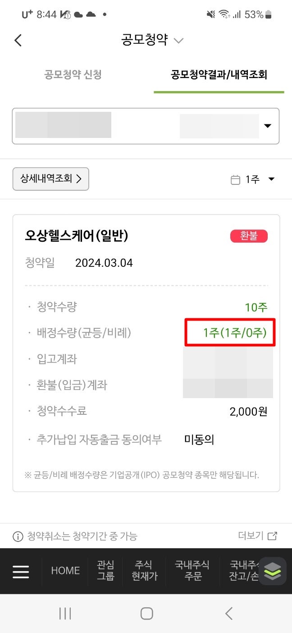This screenshot has width=292, height=633.
Task: Tap the red 환불 status badge
Action: (249, 236)
